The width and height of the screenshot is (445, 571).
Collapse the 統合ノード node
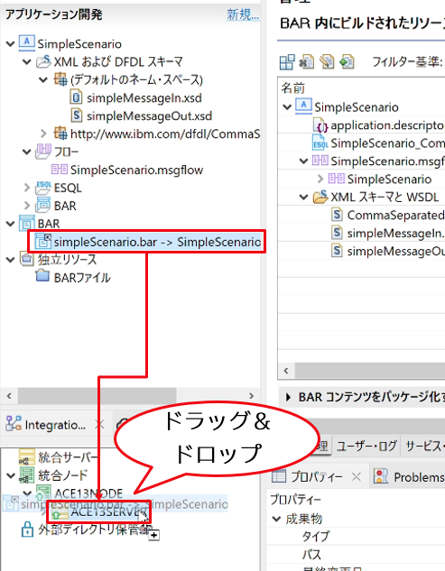pos(11,475)
